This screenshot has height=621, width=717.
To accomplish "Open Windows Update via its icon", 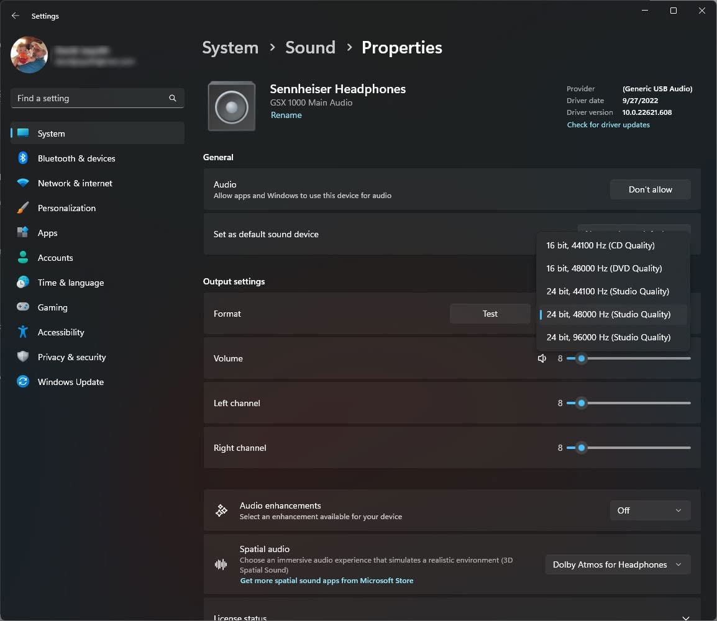I will (x=23, y=382).
